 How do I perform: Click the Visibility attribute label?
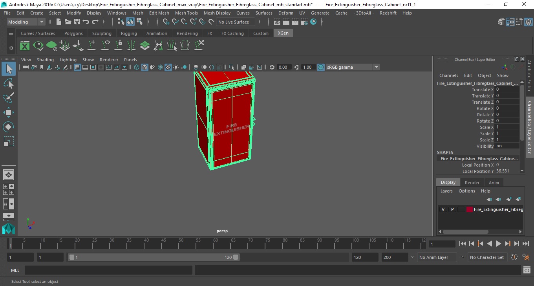(x=485, y=146)
